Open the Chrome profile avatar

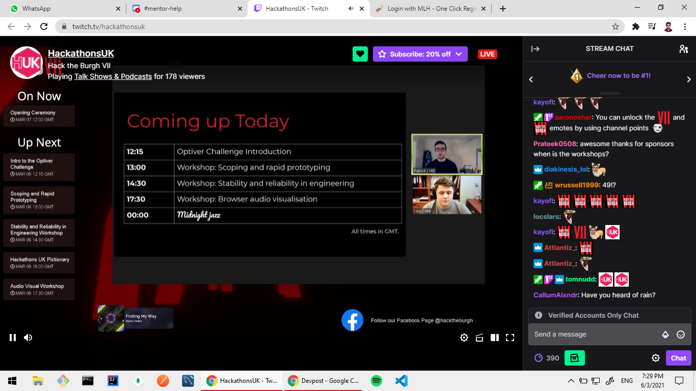668,26
